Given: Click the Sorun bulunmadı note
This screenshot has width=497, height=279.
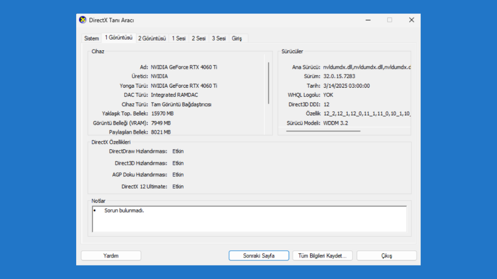Looking at the screenshot, I should click(124, 210).
